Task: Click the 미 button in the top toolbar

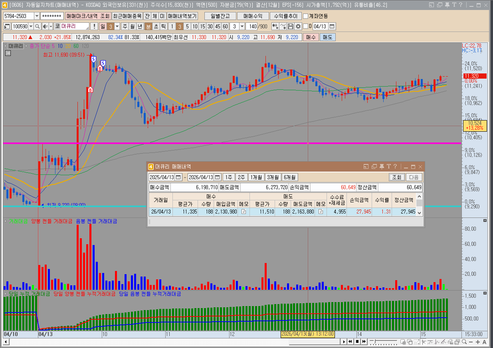Action: point(162,16)
